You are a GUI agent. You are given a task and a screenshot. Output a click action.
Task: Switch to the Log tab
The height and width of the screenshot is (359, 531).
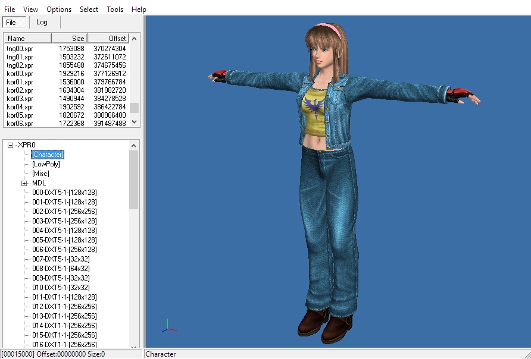[x=42, y=23]
